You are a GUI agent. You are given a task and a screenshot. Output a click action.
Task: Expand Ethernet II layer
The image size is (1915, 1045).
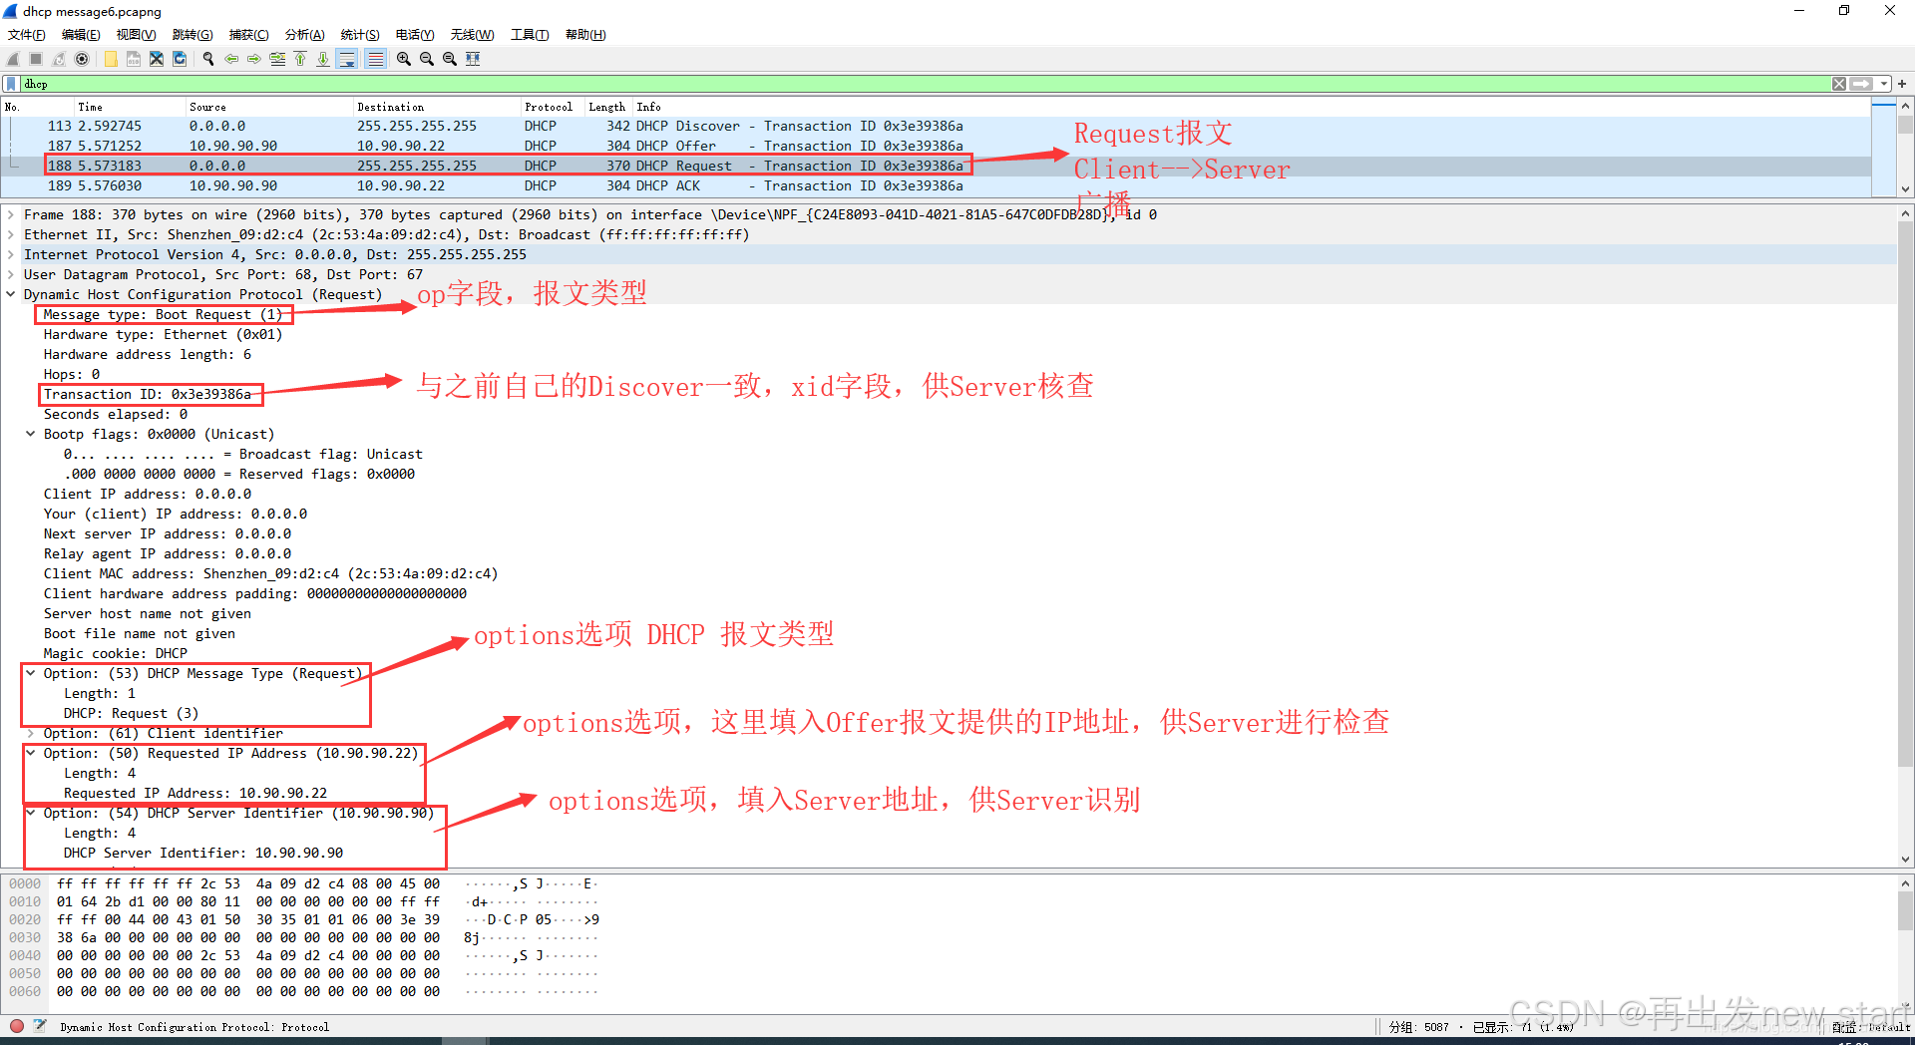tap(11, 234)
